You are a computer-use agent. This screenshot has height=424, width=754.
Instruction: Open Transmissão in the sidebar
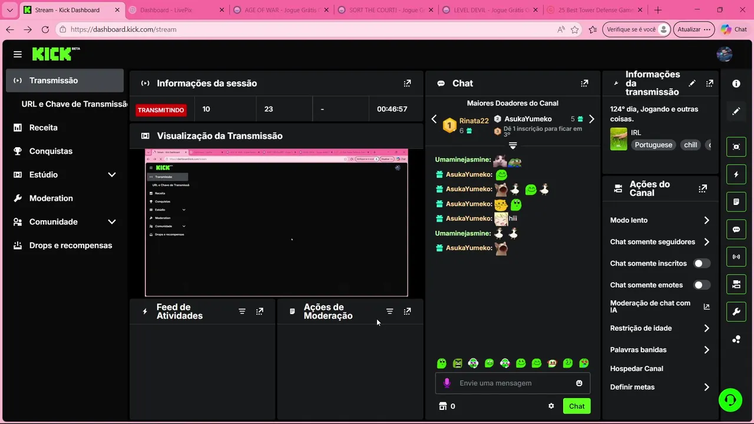point(65,81)
